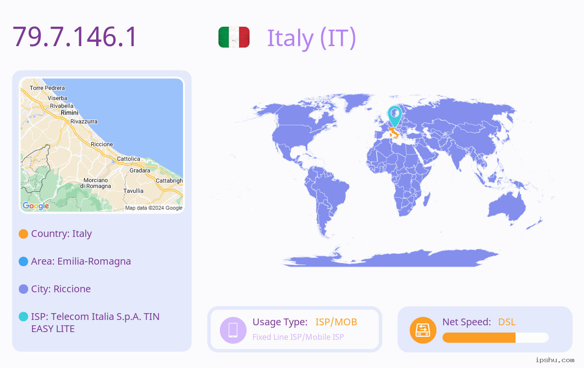Click the DSL net speed value

[507, 322]
